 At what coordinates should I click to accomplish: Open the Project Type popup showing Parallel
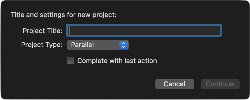click(x=98, y=45)
